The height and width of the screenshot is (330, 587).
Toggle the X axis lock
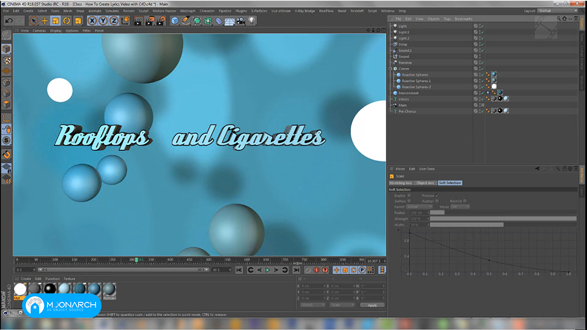pos(92,21)
